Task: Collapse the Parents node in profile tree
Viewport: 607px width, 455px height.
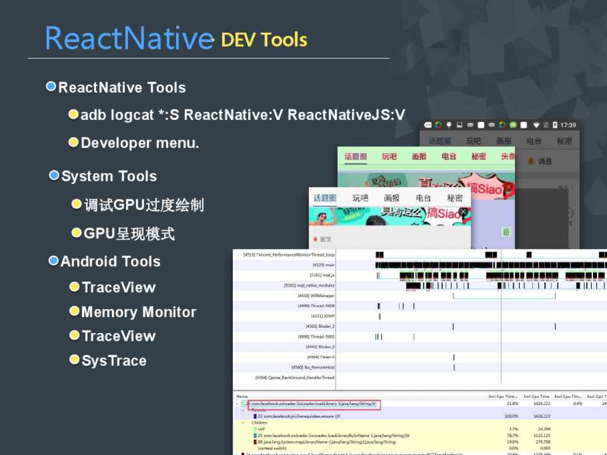Action: coord(243,409)
